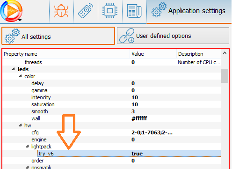The image size is (232, 169).
Task: Select the smooth property row
Action: (x=112, y=111)
